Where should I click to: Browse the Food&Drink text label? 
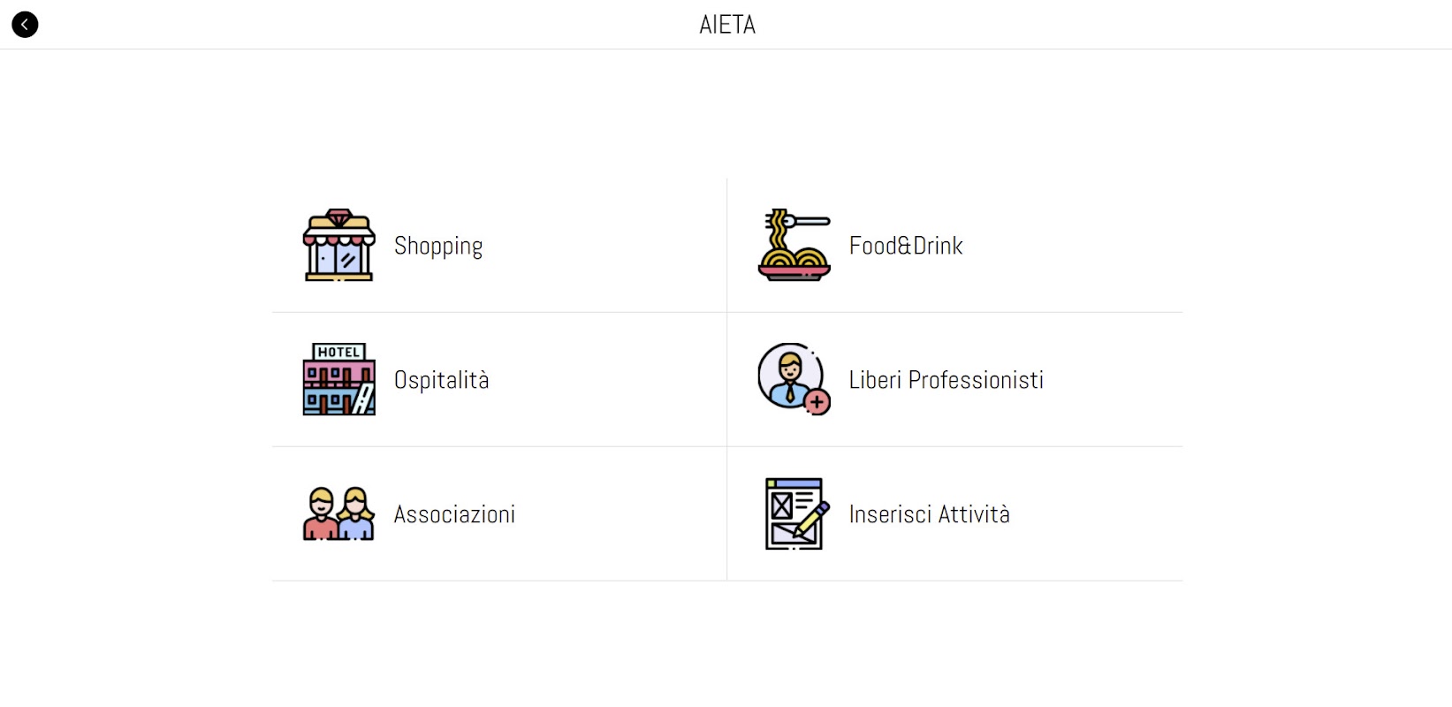[x=905, y=246]
